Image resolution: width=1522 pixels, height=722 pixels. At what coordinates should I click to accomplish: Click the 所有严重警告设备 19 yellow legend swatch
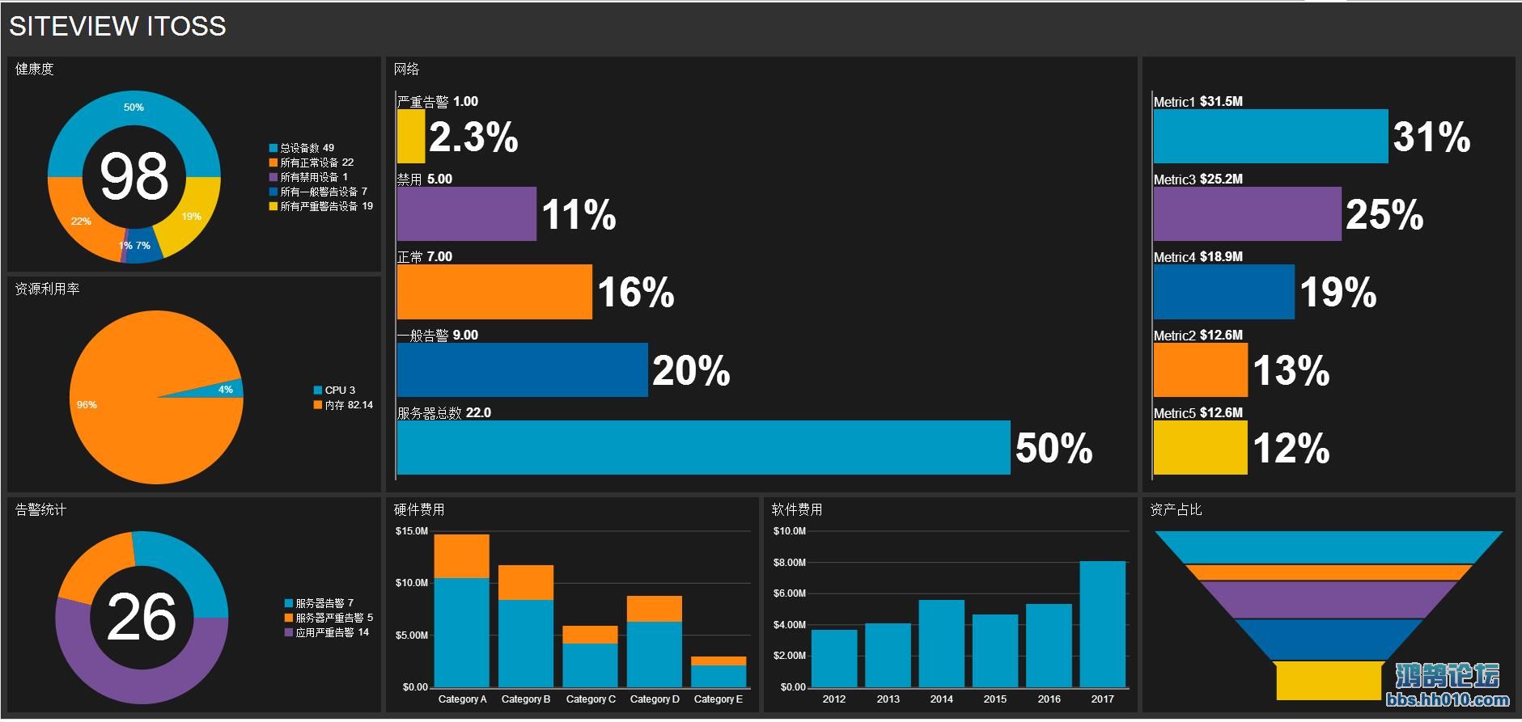click(x=273, y=206)
